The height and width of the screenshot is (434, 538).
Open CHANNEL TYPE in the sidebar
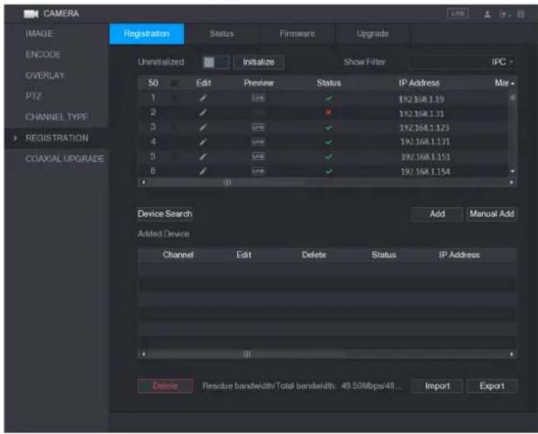[x=56, y=117]
